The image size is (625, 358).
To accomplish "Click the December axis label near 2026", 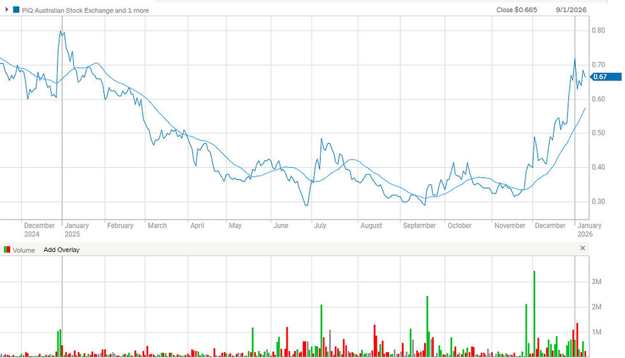I will tap(550, 226).
